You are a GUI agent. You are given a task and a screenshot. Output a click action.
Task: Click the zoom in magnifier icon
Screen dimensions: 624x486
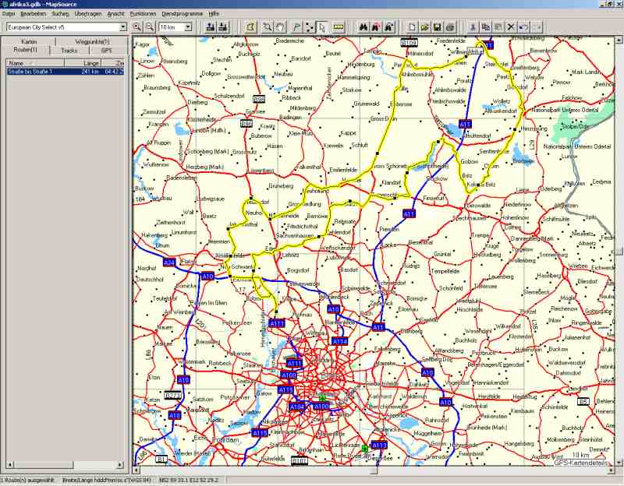click(x=137, y=27)
